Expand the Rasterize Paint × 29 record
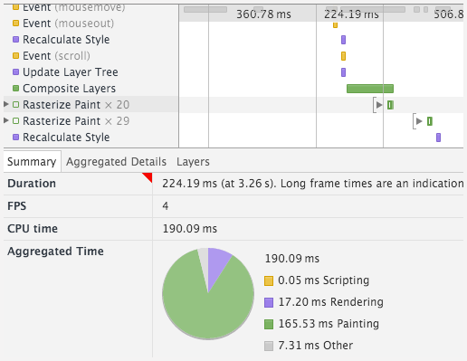The image size is (467, 361). pos(5,120)
